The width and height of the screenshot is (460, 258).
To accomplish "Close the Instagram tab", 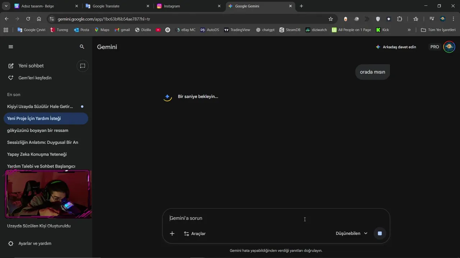I will pyautogui.click(x=219, y=6).
